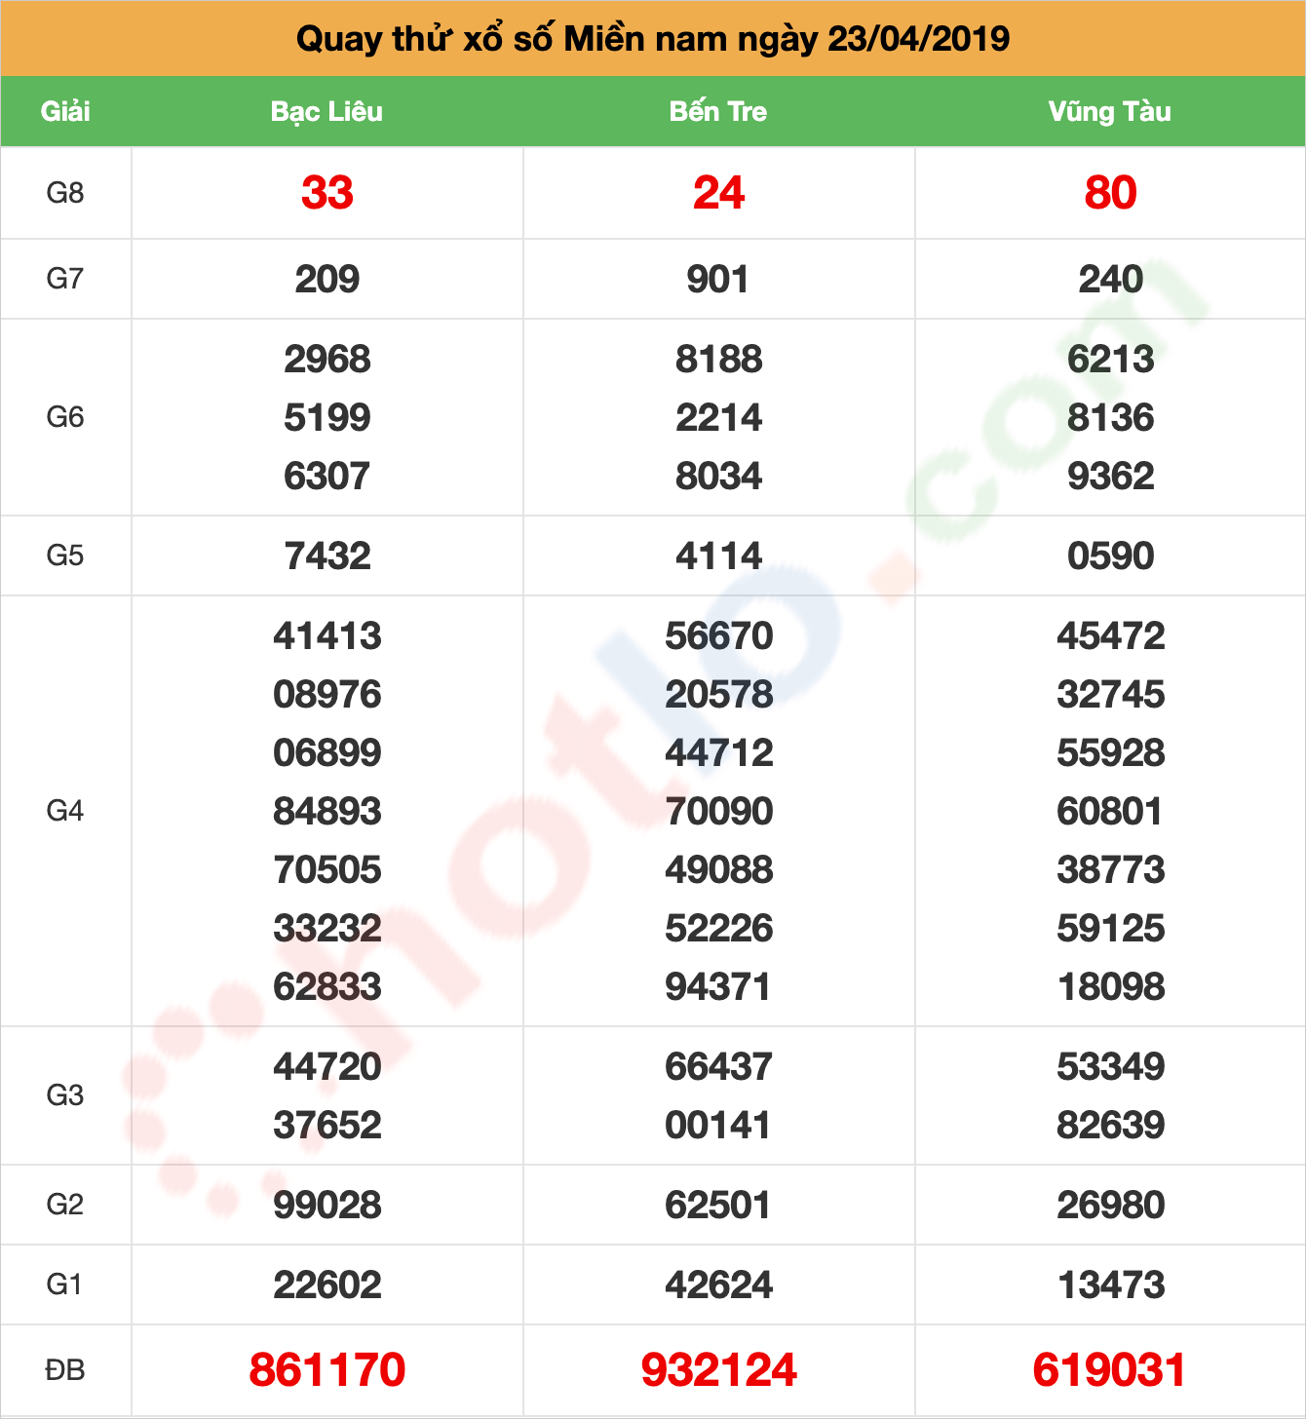1306x1419 pixels.
Task: Select G4 number 45472
Action: 1110,636
